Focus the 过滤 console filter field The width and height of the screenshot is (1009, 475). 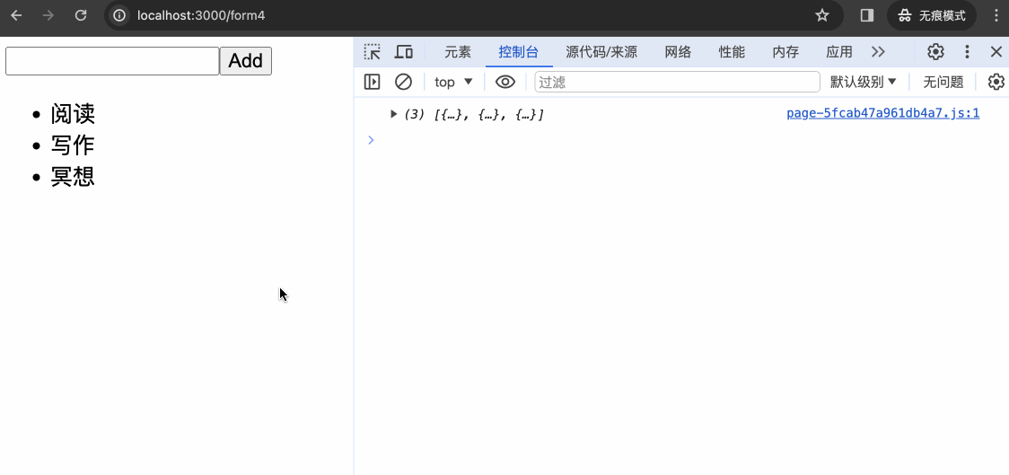(x=677, y=82)
